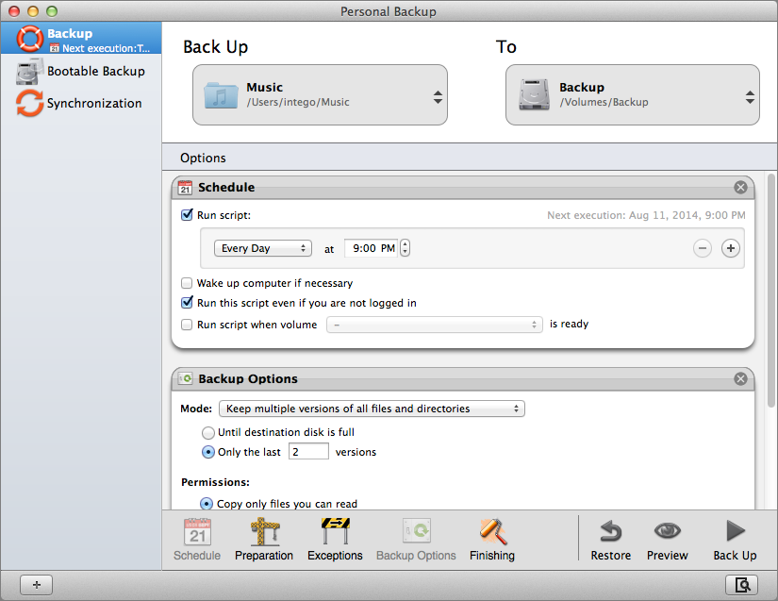Edit the number of versions field

click(x=308, y=451)
